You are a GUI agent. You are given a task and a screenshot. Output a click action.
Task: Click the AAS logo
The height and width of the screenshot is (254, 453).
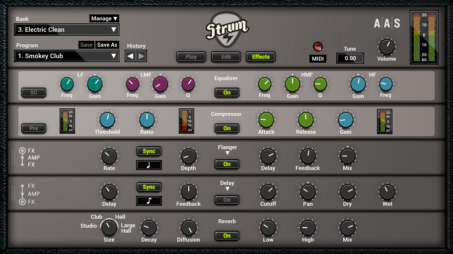tap(387, 23)
